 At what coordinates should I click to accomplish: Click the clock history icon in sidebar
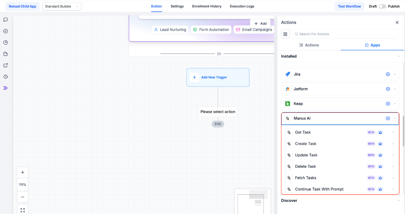pyautogui.click(x=6, y=77)
